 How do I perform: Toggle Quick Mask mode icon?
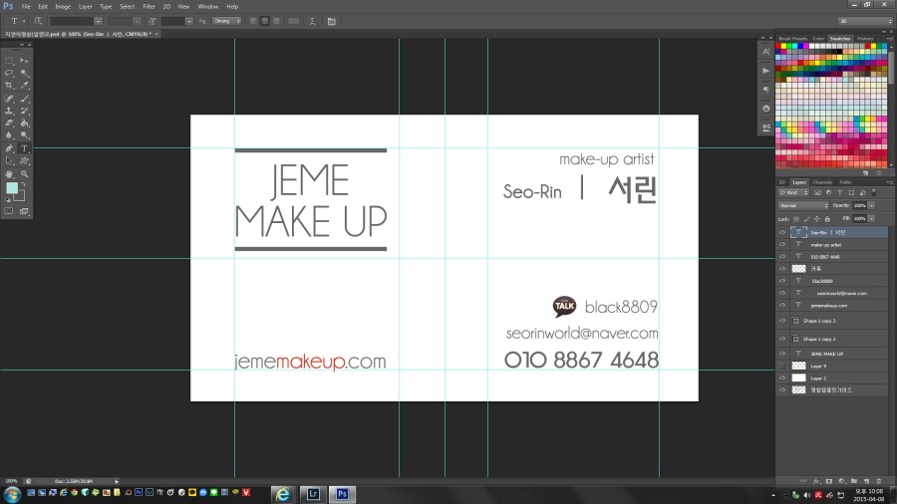(x=9, y=211)
